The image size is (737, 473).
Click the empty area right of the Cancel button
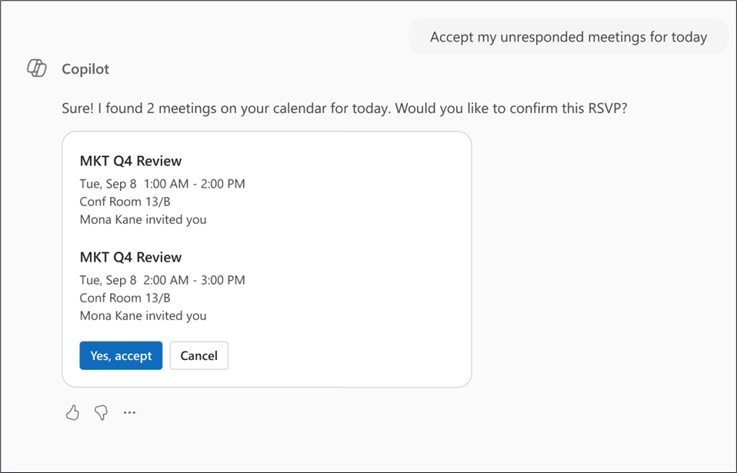[346, 356]
